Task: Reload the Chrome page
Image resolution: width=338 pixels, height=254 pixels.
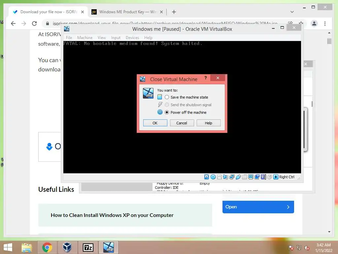Action: click(34, 23)
